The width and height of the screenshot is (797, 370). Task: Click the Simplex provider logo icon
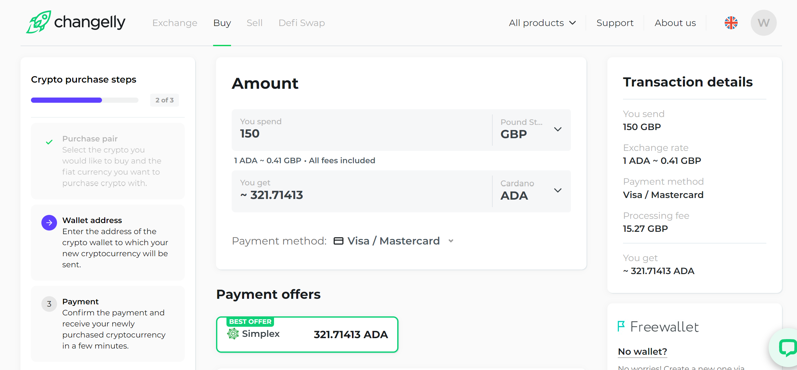[x=233, y=334]
